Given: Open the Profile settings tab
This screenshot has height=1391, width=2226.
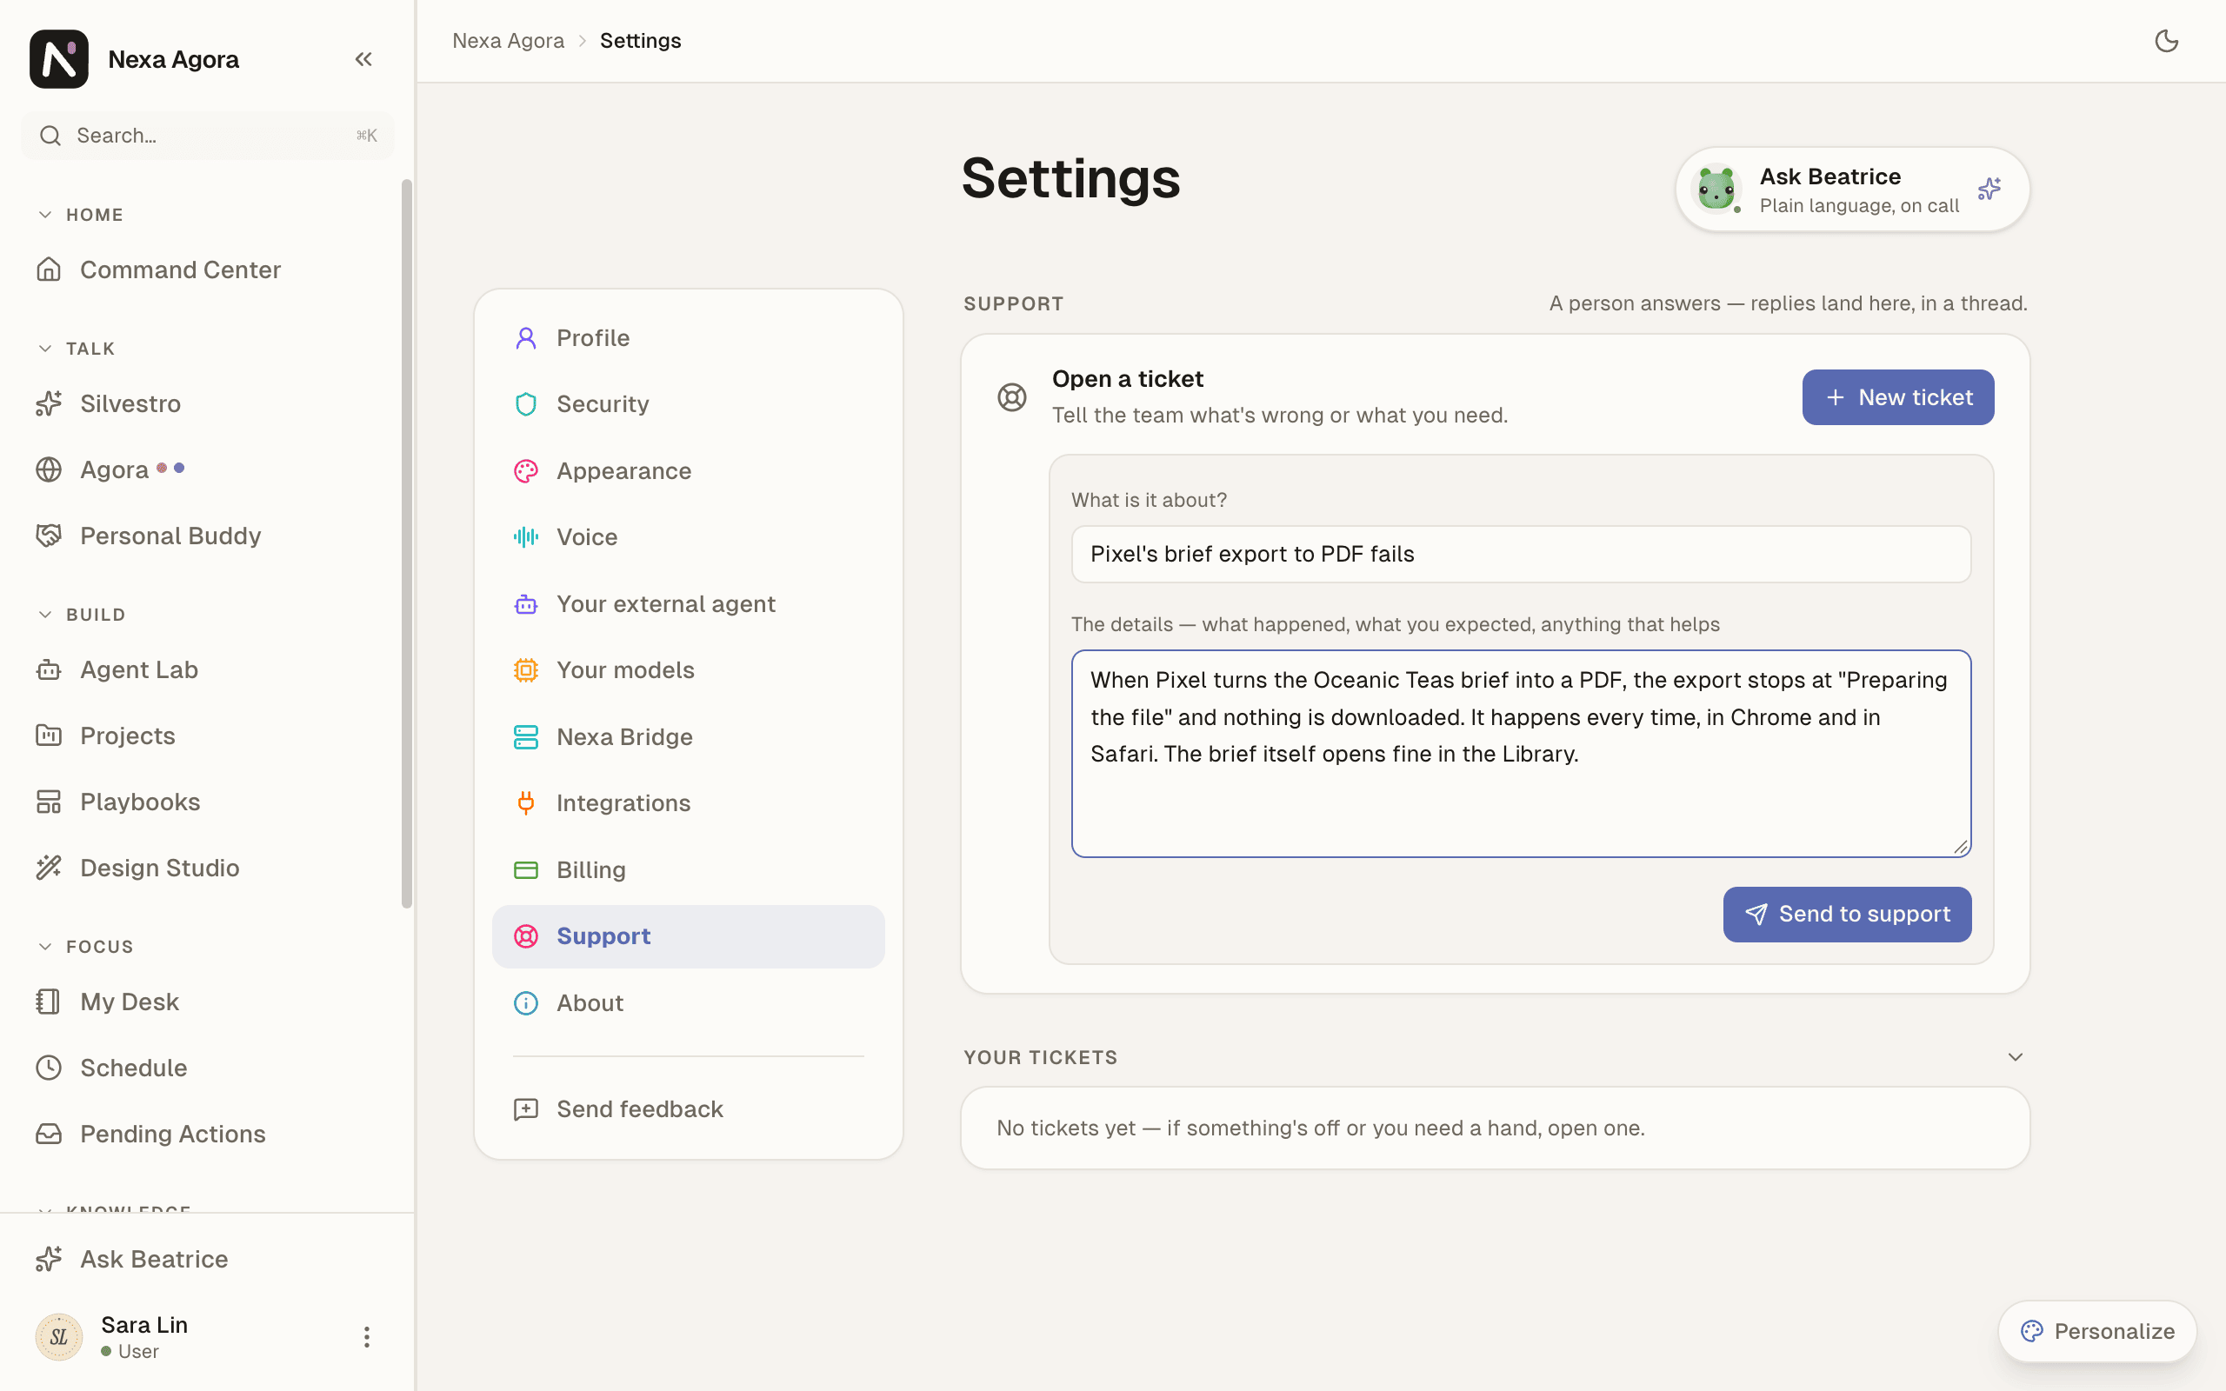Looking at the screenshot, I should click(x=688, y=337).
